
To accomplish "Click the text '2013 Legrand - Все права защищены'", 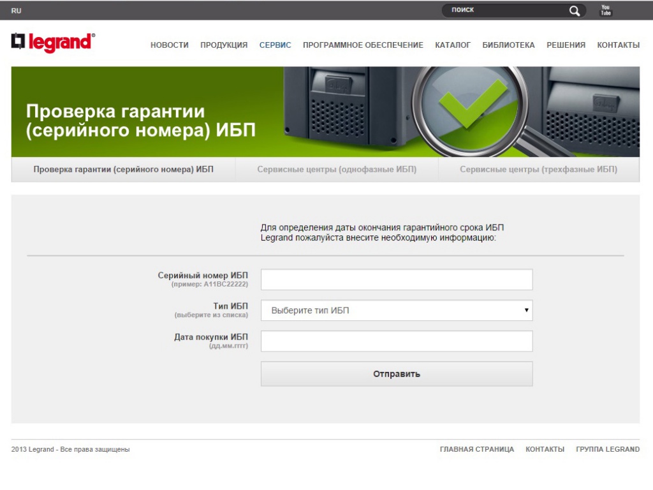I will pyautogui.click(x=70, y=449).
